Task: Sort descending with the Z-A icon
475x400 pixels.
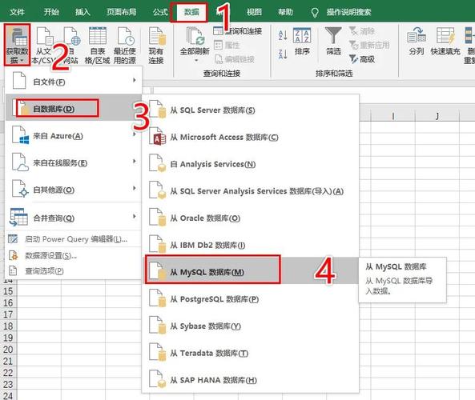Action: coord(283,54)
